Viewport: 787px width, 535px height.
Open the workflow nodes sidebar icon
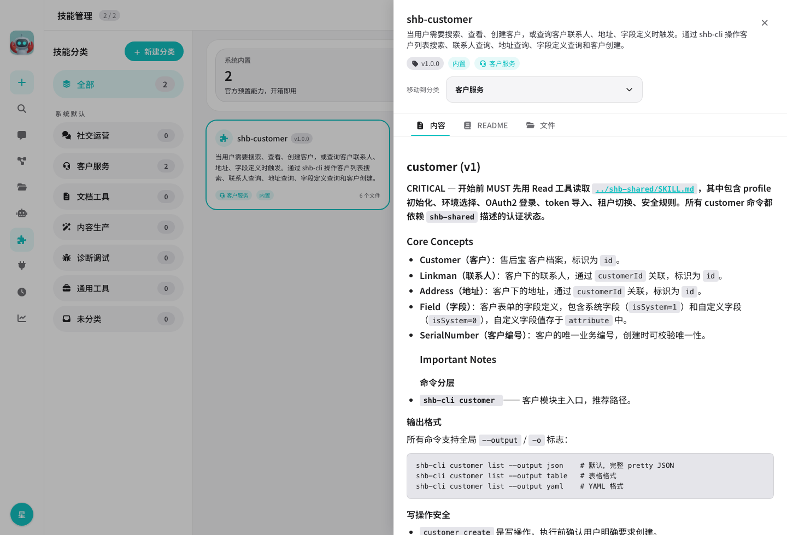[22, 161]
